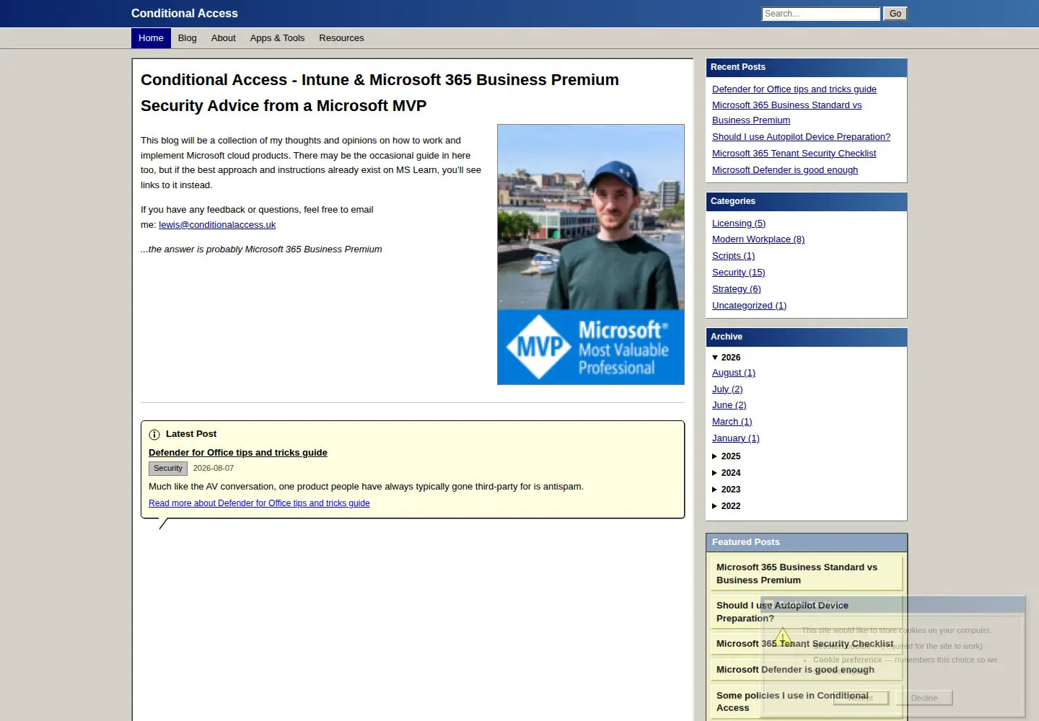The image size is (1039, 721).
Task: Open the Apps & Tools menu
Action: (277, 38)
